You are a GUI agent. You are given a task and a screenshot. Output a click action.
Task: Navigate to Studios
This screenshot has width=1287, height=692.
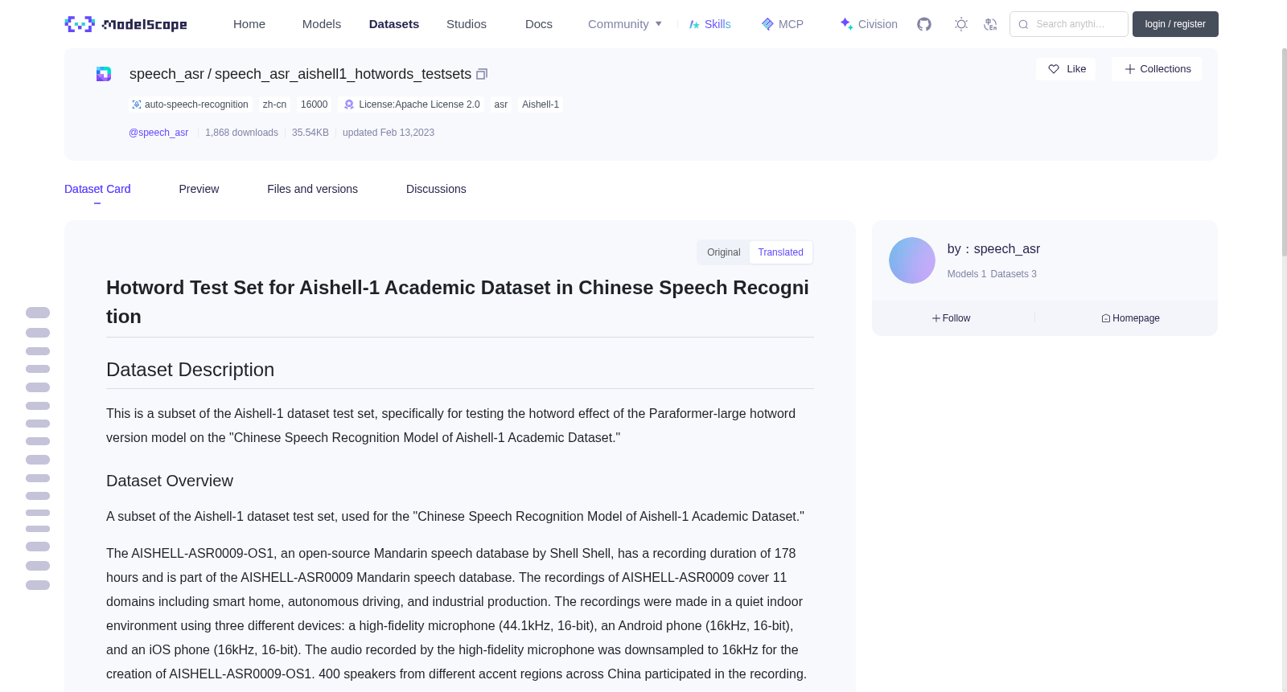(467, 24)
